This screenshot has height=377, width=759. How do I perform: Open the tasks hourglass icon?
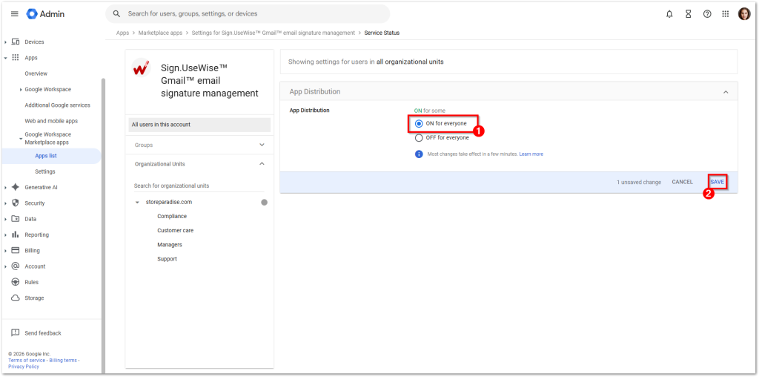coord(688,14)
